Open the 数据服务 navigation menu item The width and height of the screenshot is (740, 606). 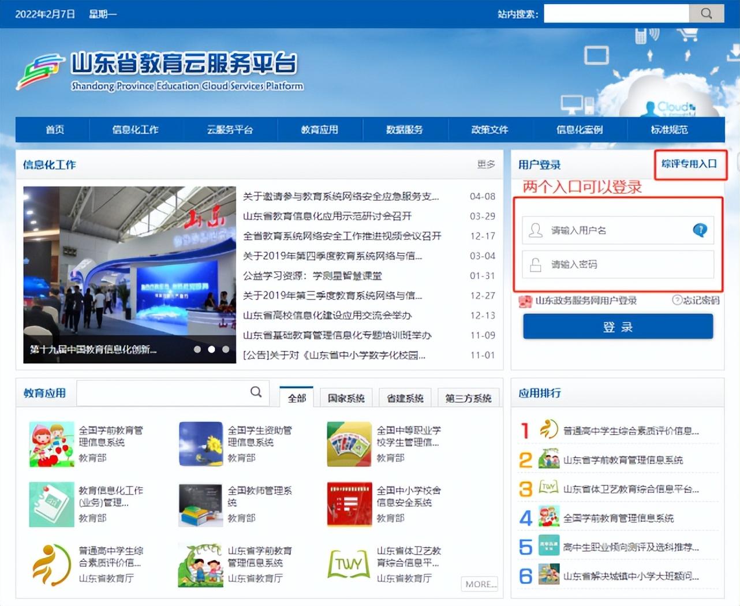(405, 130)
